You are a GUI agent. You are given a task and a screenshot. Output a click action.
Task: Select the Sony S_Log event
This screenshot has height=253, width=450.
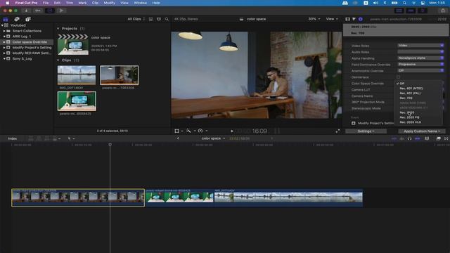point(22,59)
